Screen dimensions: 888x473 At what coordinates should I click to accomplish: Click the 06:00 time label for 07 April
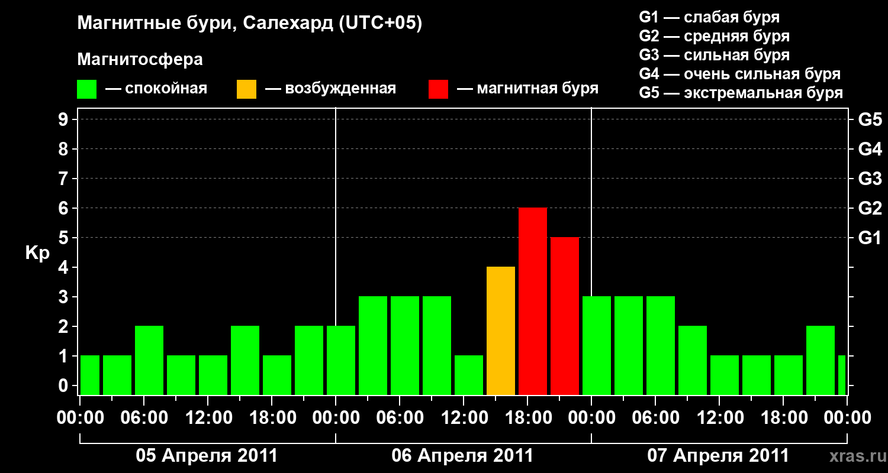pyautogui.click(x=655, y=418)
